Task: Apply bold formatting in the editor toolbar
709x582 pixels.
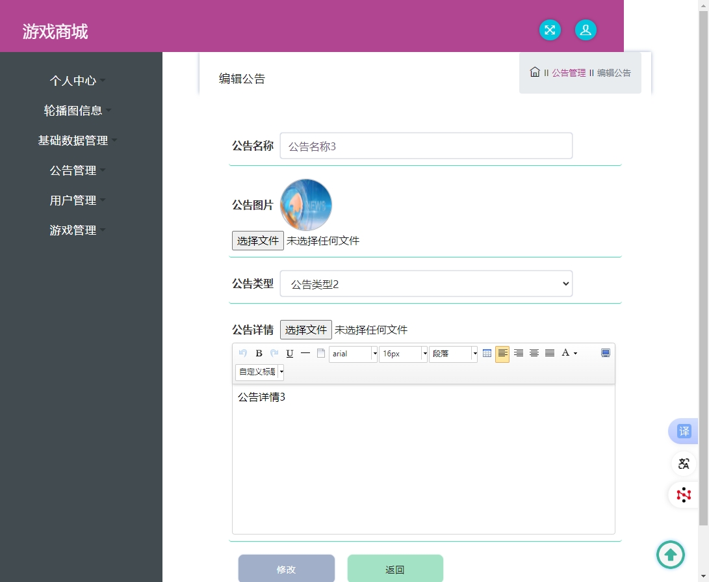Action: point(259,353)
